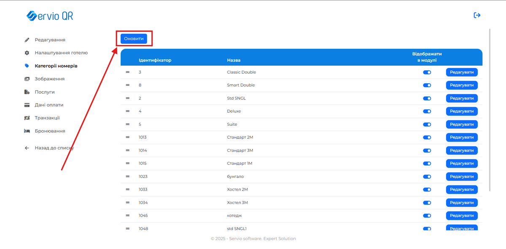Edit the Хостел 2М category
Screen dimensions: 506x249
click(461, 190)
